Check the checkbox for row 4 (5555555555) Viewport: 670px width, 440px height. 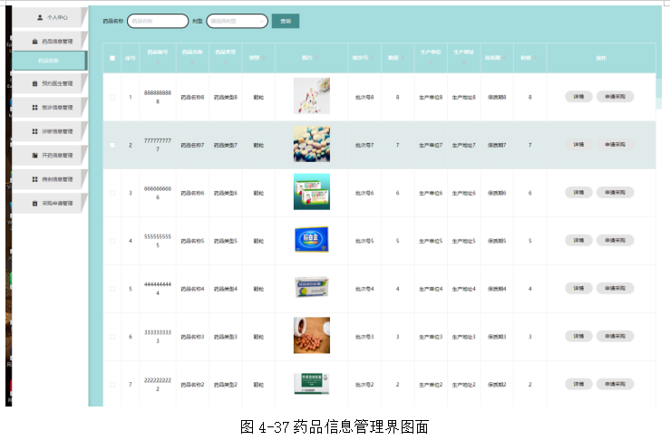click(112, 241)
